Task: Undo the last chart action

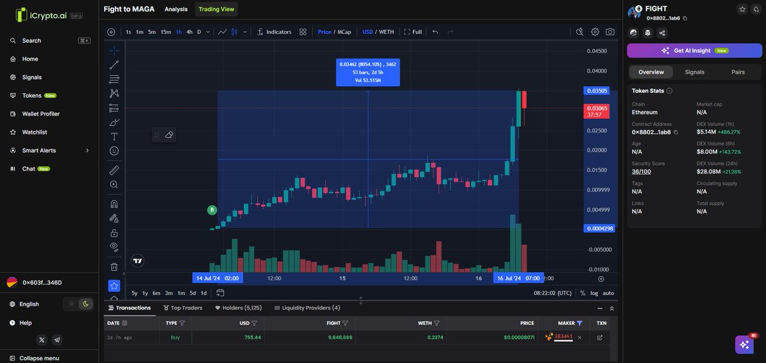Action: pos(435,32)
